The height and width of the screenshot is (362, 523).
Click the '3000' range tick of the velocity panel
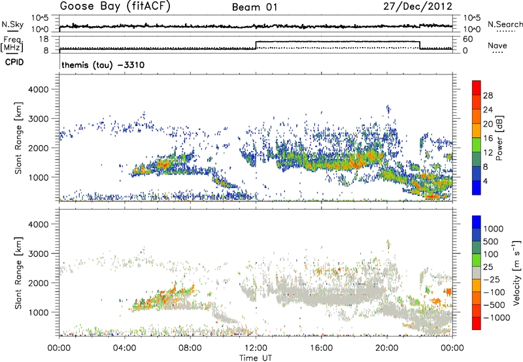pos(38,254)
